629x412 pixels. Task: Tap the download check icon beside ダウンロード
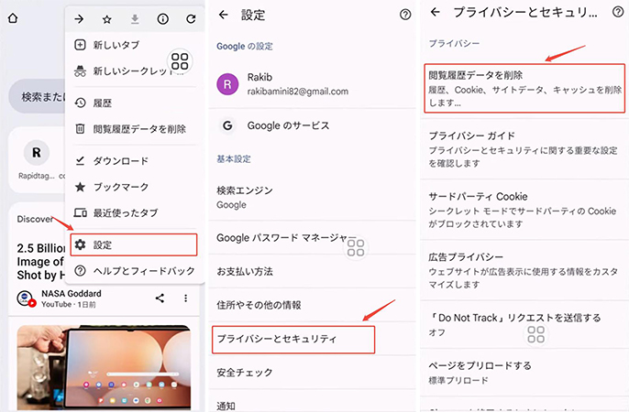81,161
